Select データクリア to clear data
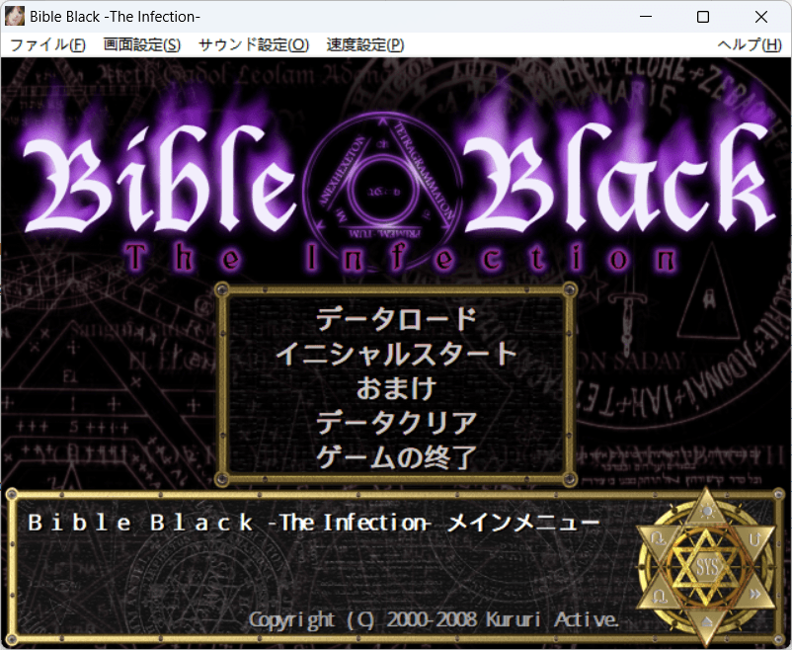Image resolution: width=792 pixels, height=650 pixels. (397, 423)
